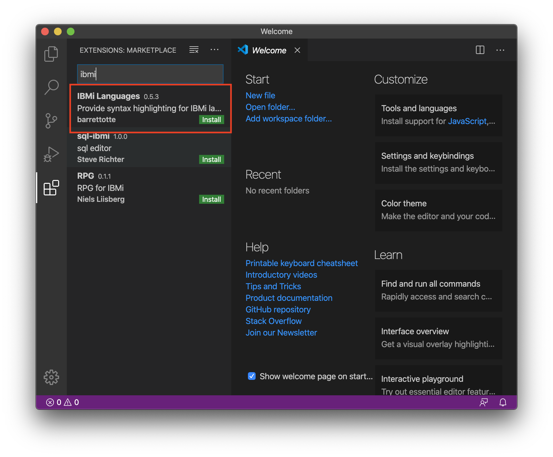Screen dimensions: 553x457
Task: Click the red close window button
Action: 45,31
